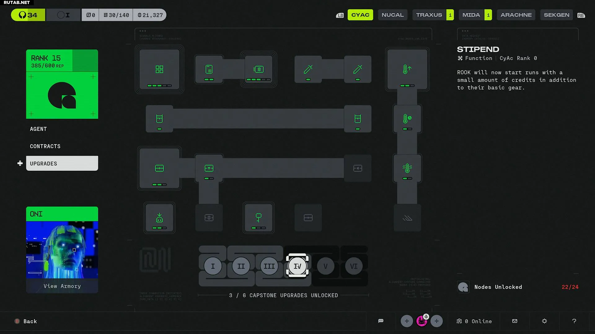Switch to the NUCAL faction tab

(392, 15)
